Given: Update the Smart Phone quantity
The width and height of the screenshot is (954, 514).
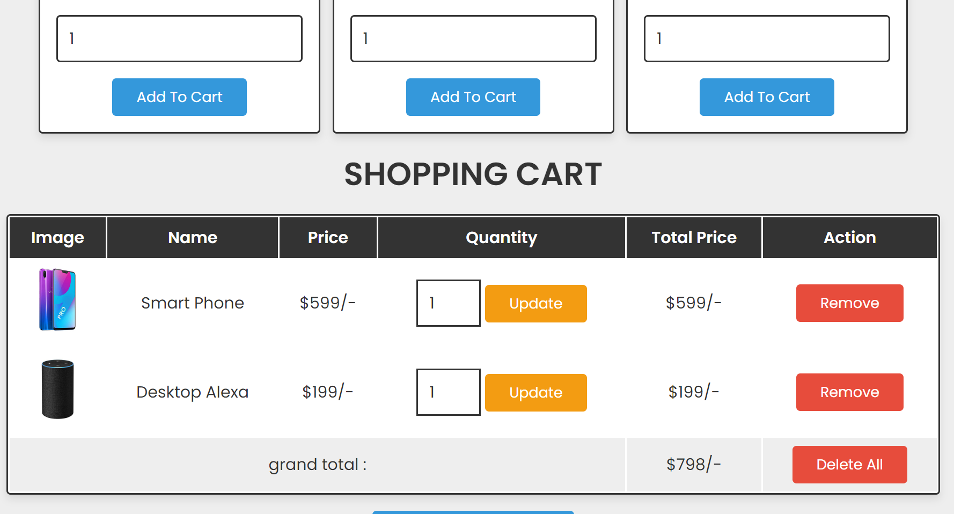Looking at the screenshot, I should pyautogui.click(x=535, y=304).
